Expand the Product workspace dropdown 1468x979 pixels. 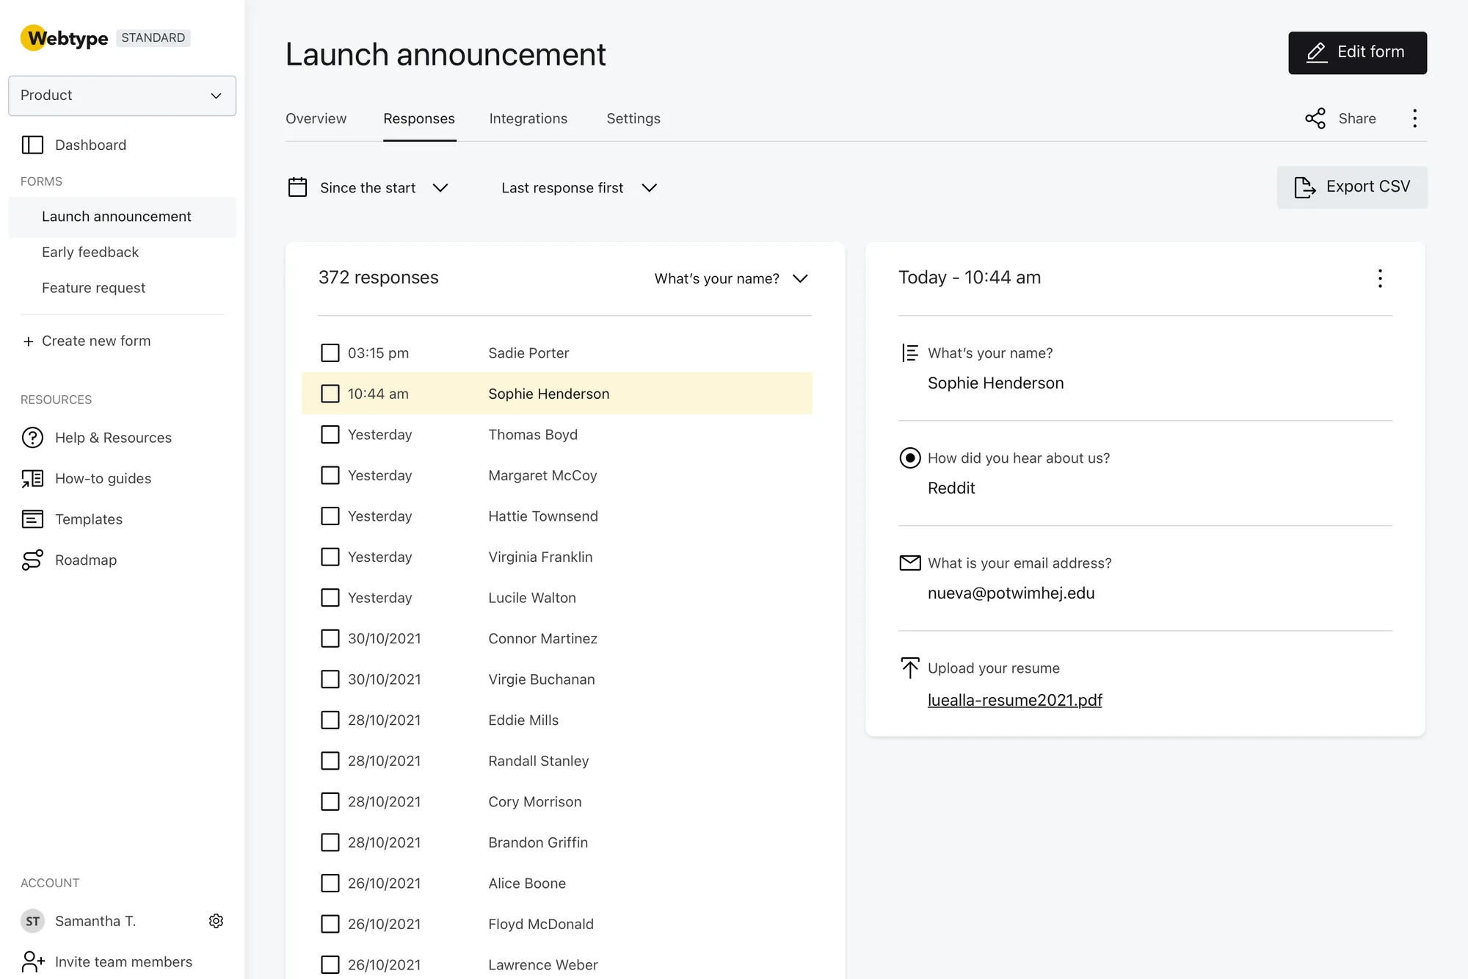(x=122, y=95)
